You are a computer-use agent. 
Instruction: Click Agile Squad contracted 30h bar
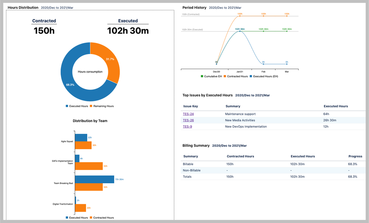click(x=83, y=145)
